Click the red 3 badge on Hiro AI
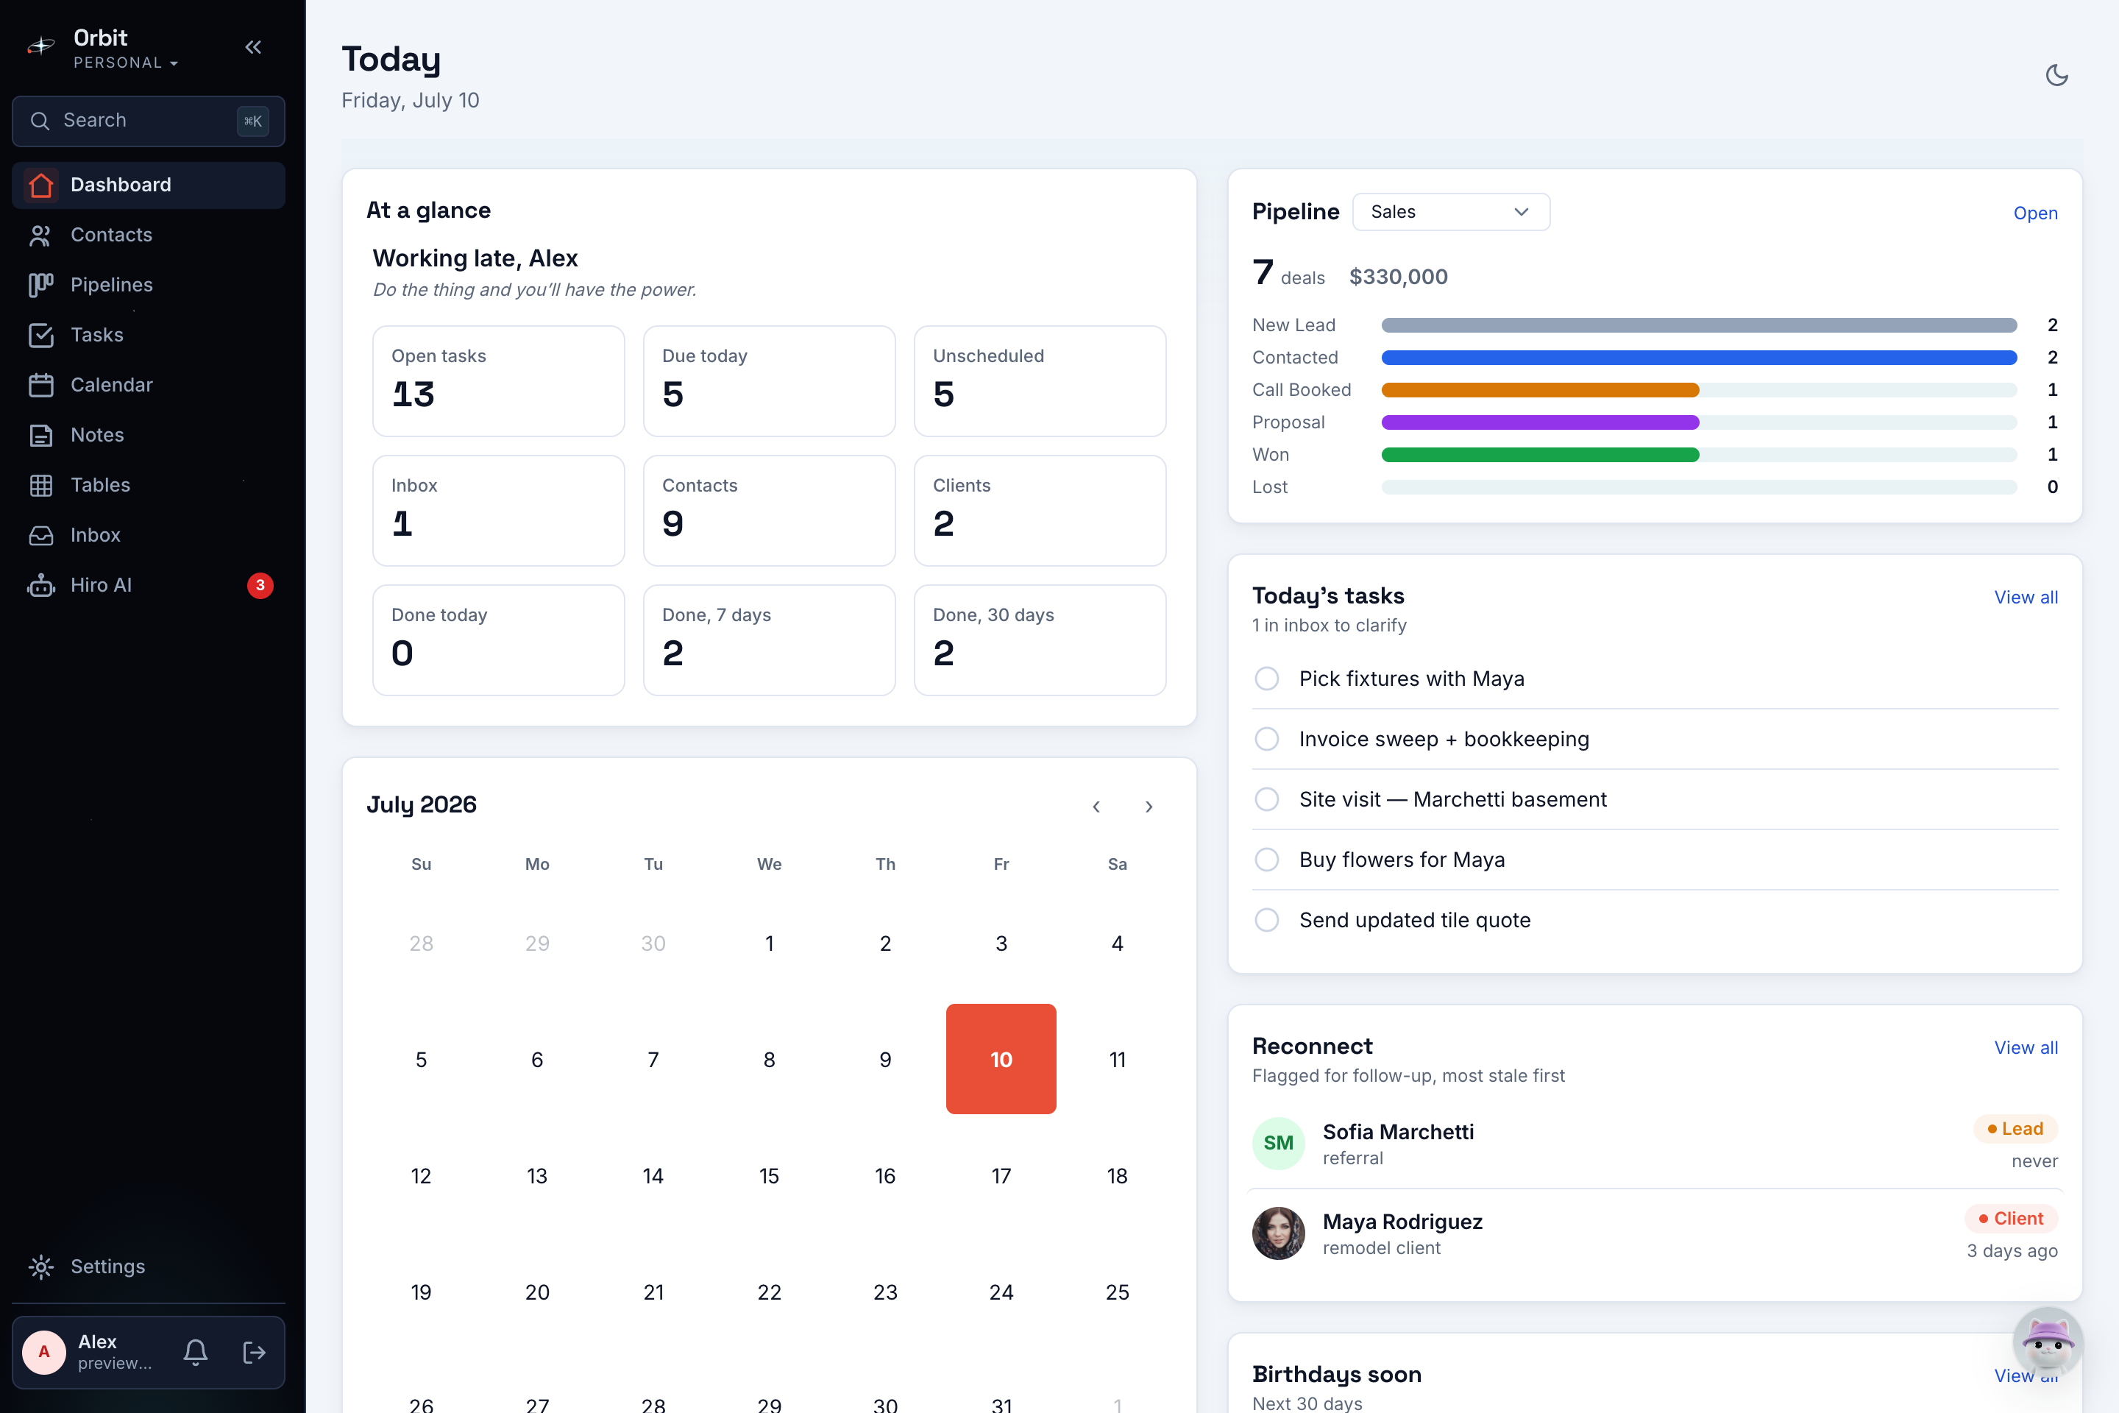Image resolution: width=2119 pixels, height=1413 pixels. 260,585
